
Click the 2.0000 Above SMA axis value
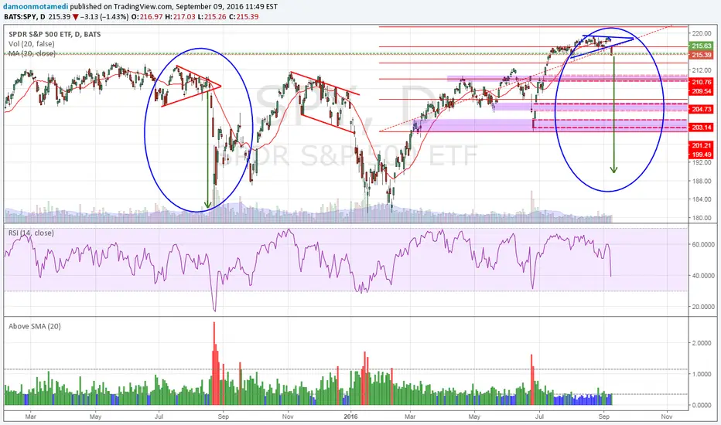[x=702, y=343]
